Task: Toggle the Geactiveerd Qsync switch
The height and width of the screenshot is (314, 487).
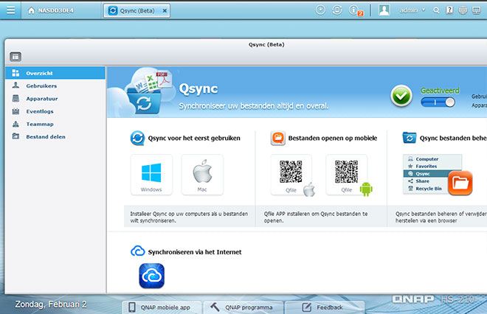Action: coord(438,102)
